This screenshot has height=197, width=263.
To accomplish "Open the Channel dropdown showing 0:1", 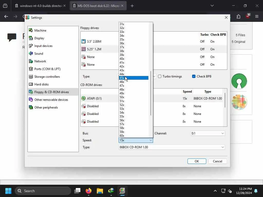I will 208,133.
